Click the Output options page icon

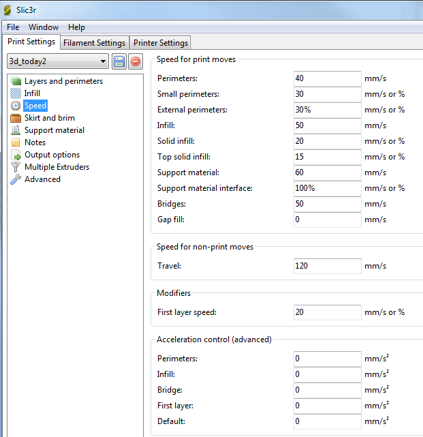click(16, 155)
